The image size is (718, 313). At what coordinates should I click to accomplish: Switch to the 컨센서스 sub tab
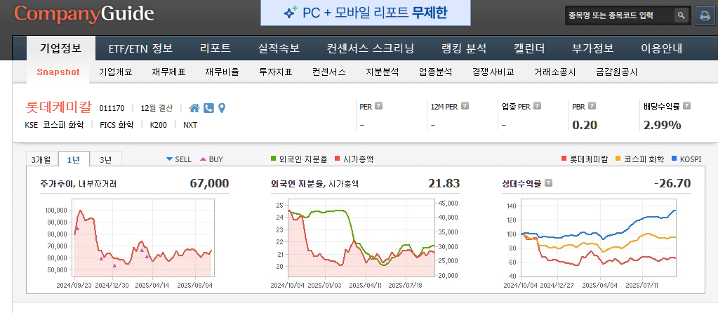point(329,72)
